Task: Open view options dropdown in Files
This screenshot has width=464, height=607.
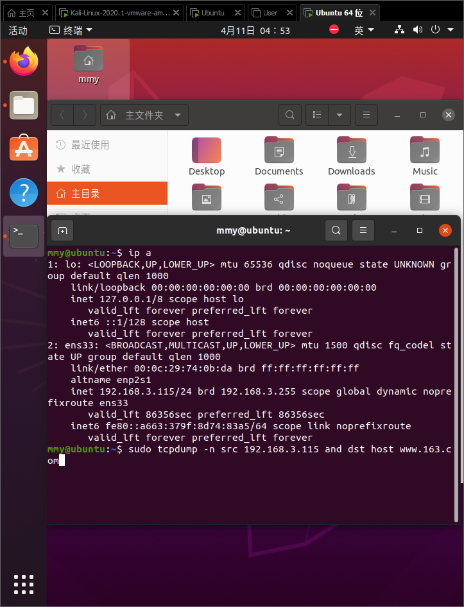Action: [339, 115]
